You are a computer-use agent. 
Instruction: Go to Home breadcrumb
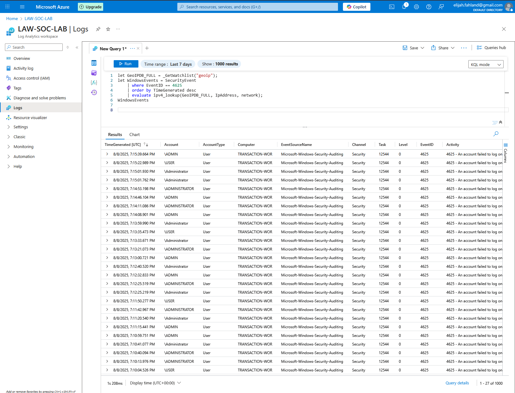pos(12,19)
